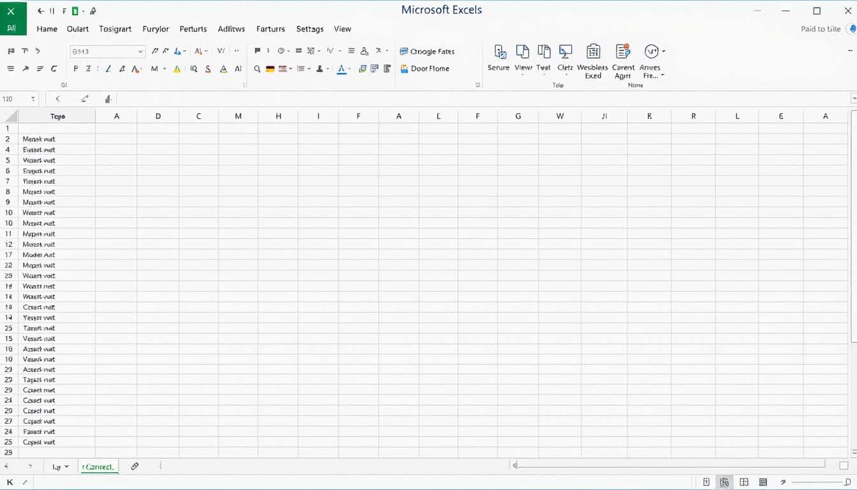Click the lock-like A icon
Screen dimensions: 857x490
click(x=364, y=51)
